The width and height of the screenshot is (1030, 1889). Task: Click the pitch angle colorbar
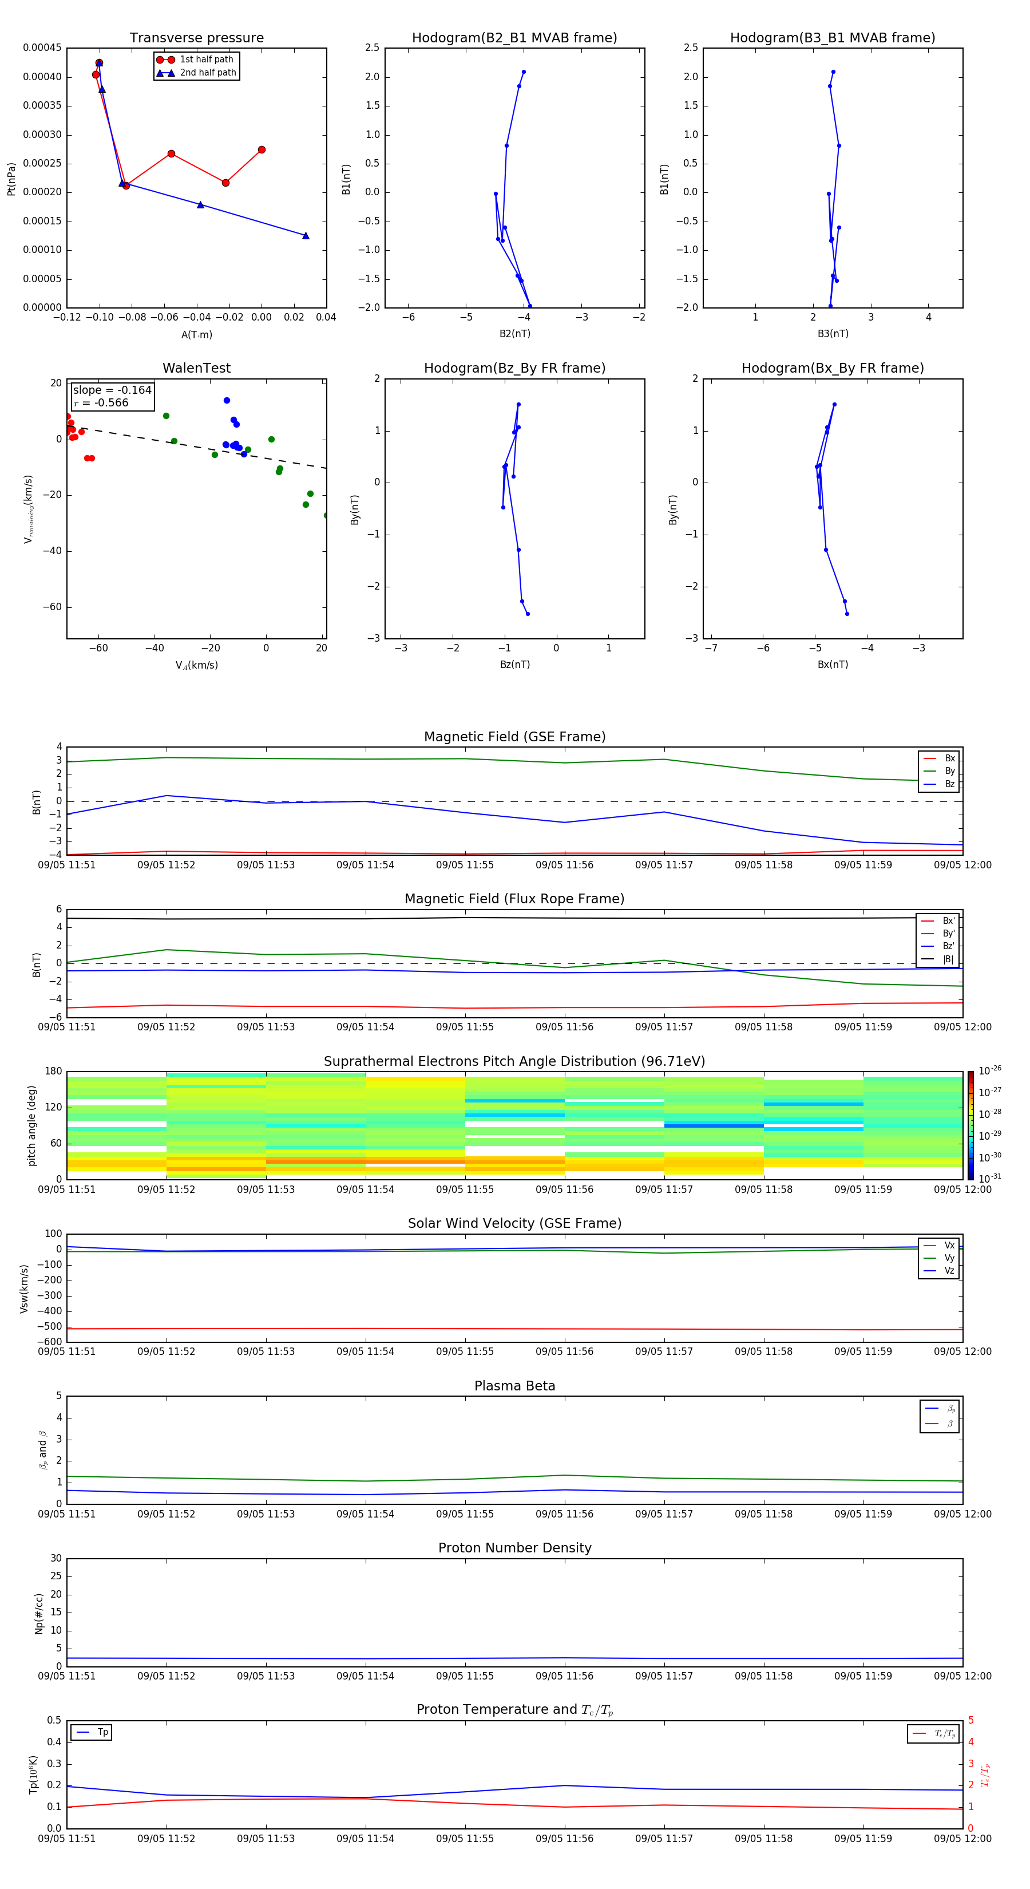click(970, 1125)
